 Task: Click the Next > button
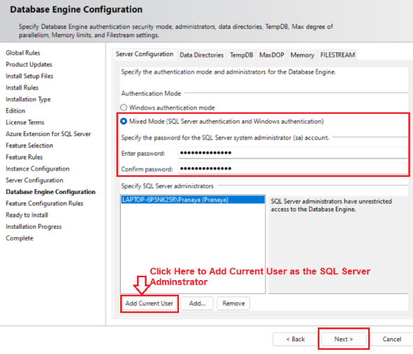click(343, 339)
